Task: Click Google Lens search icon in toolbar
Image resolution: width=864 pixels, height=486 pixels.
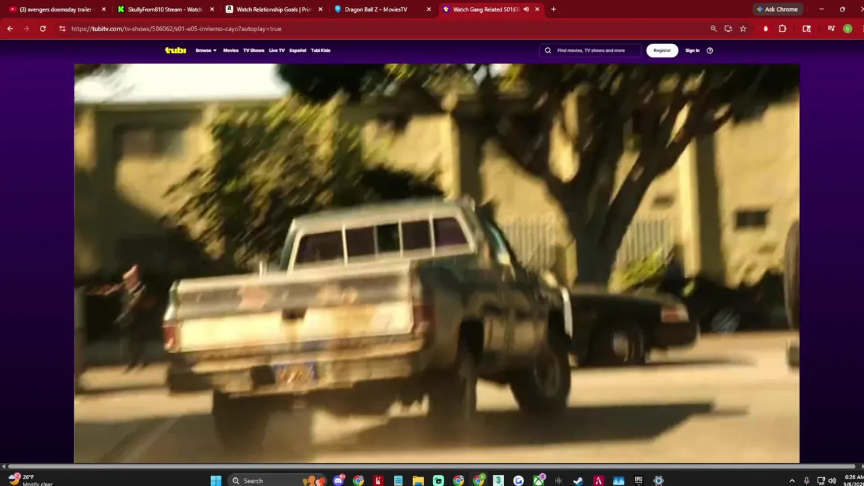Action: 807,29
